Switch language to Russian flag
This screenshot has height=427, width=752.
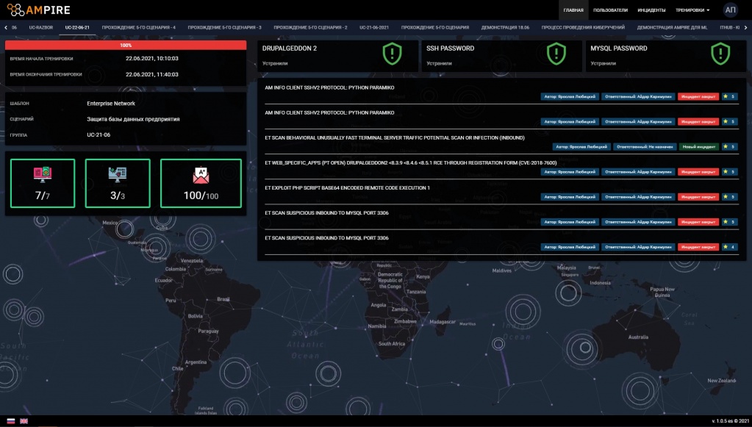click(10, 421)
